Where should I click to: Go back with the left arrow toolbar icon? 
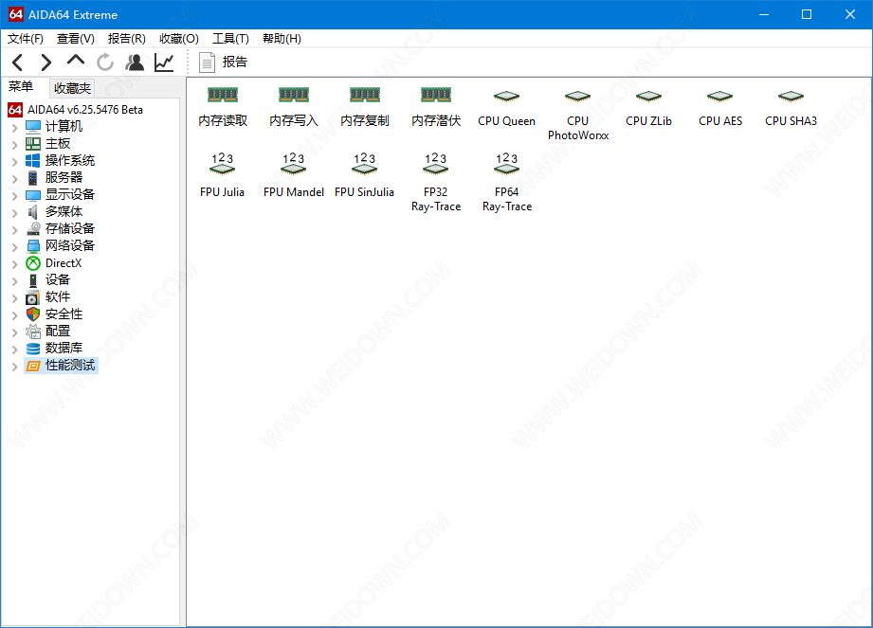(18, 63)
